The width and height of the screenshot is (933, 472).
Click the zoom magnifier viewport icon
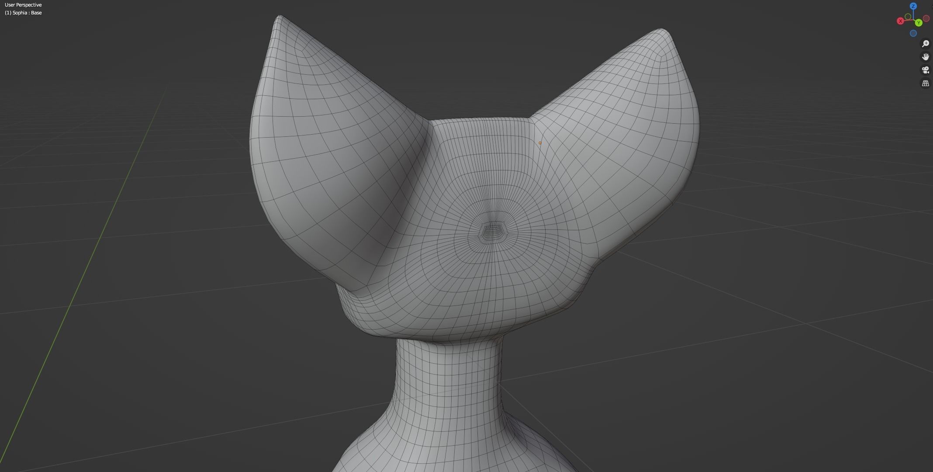pyautogui.click(x=925, y=44)
